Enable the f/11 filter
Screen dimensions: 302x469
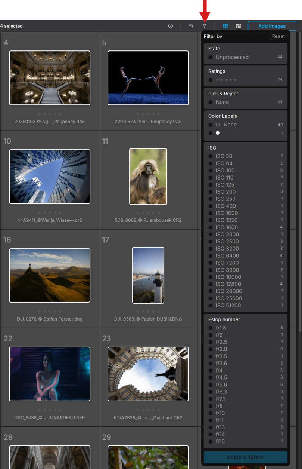click(x=211, y=420)
